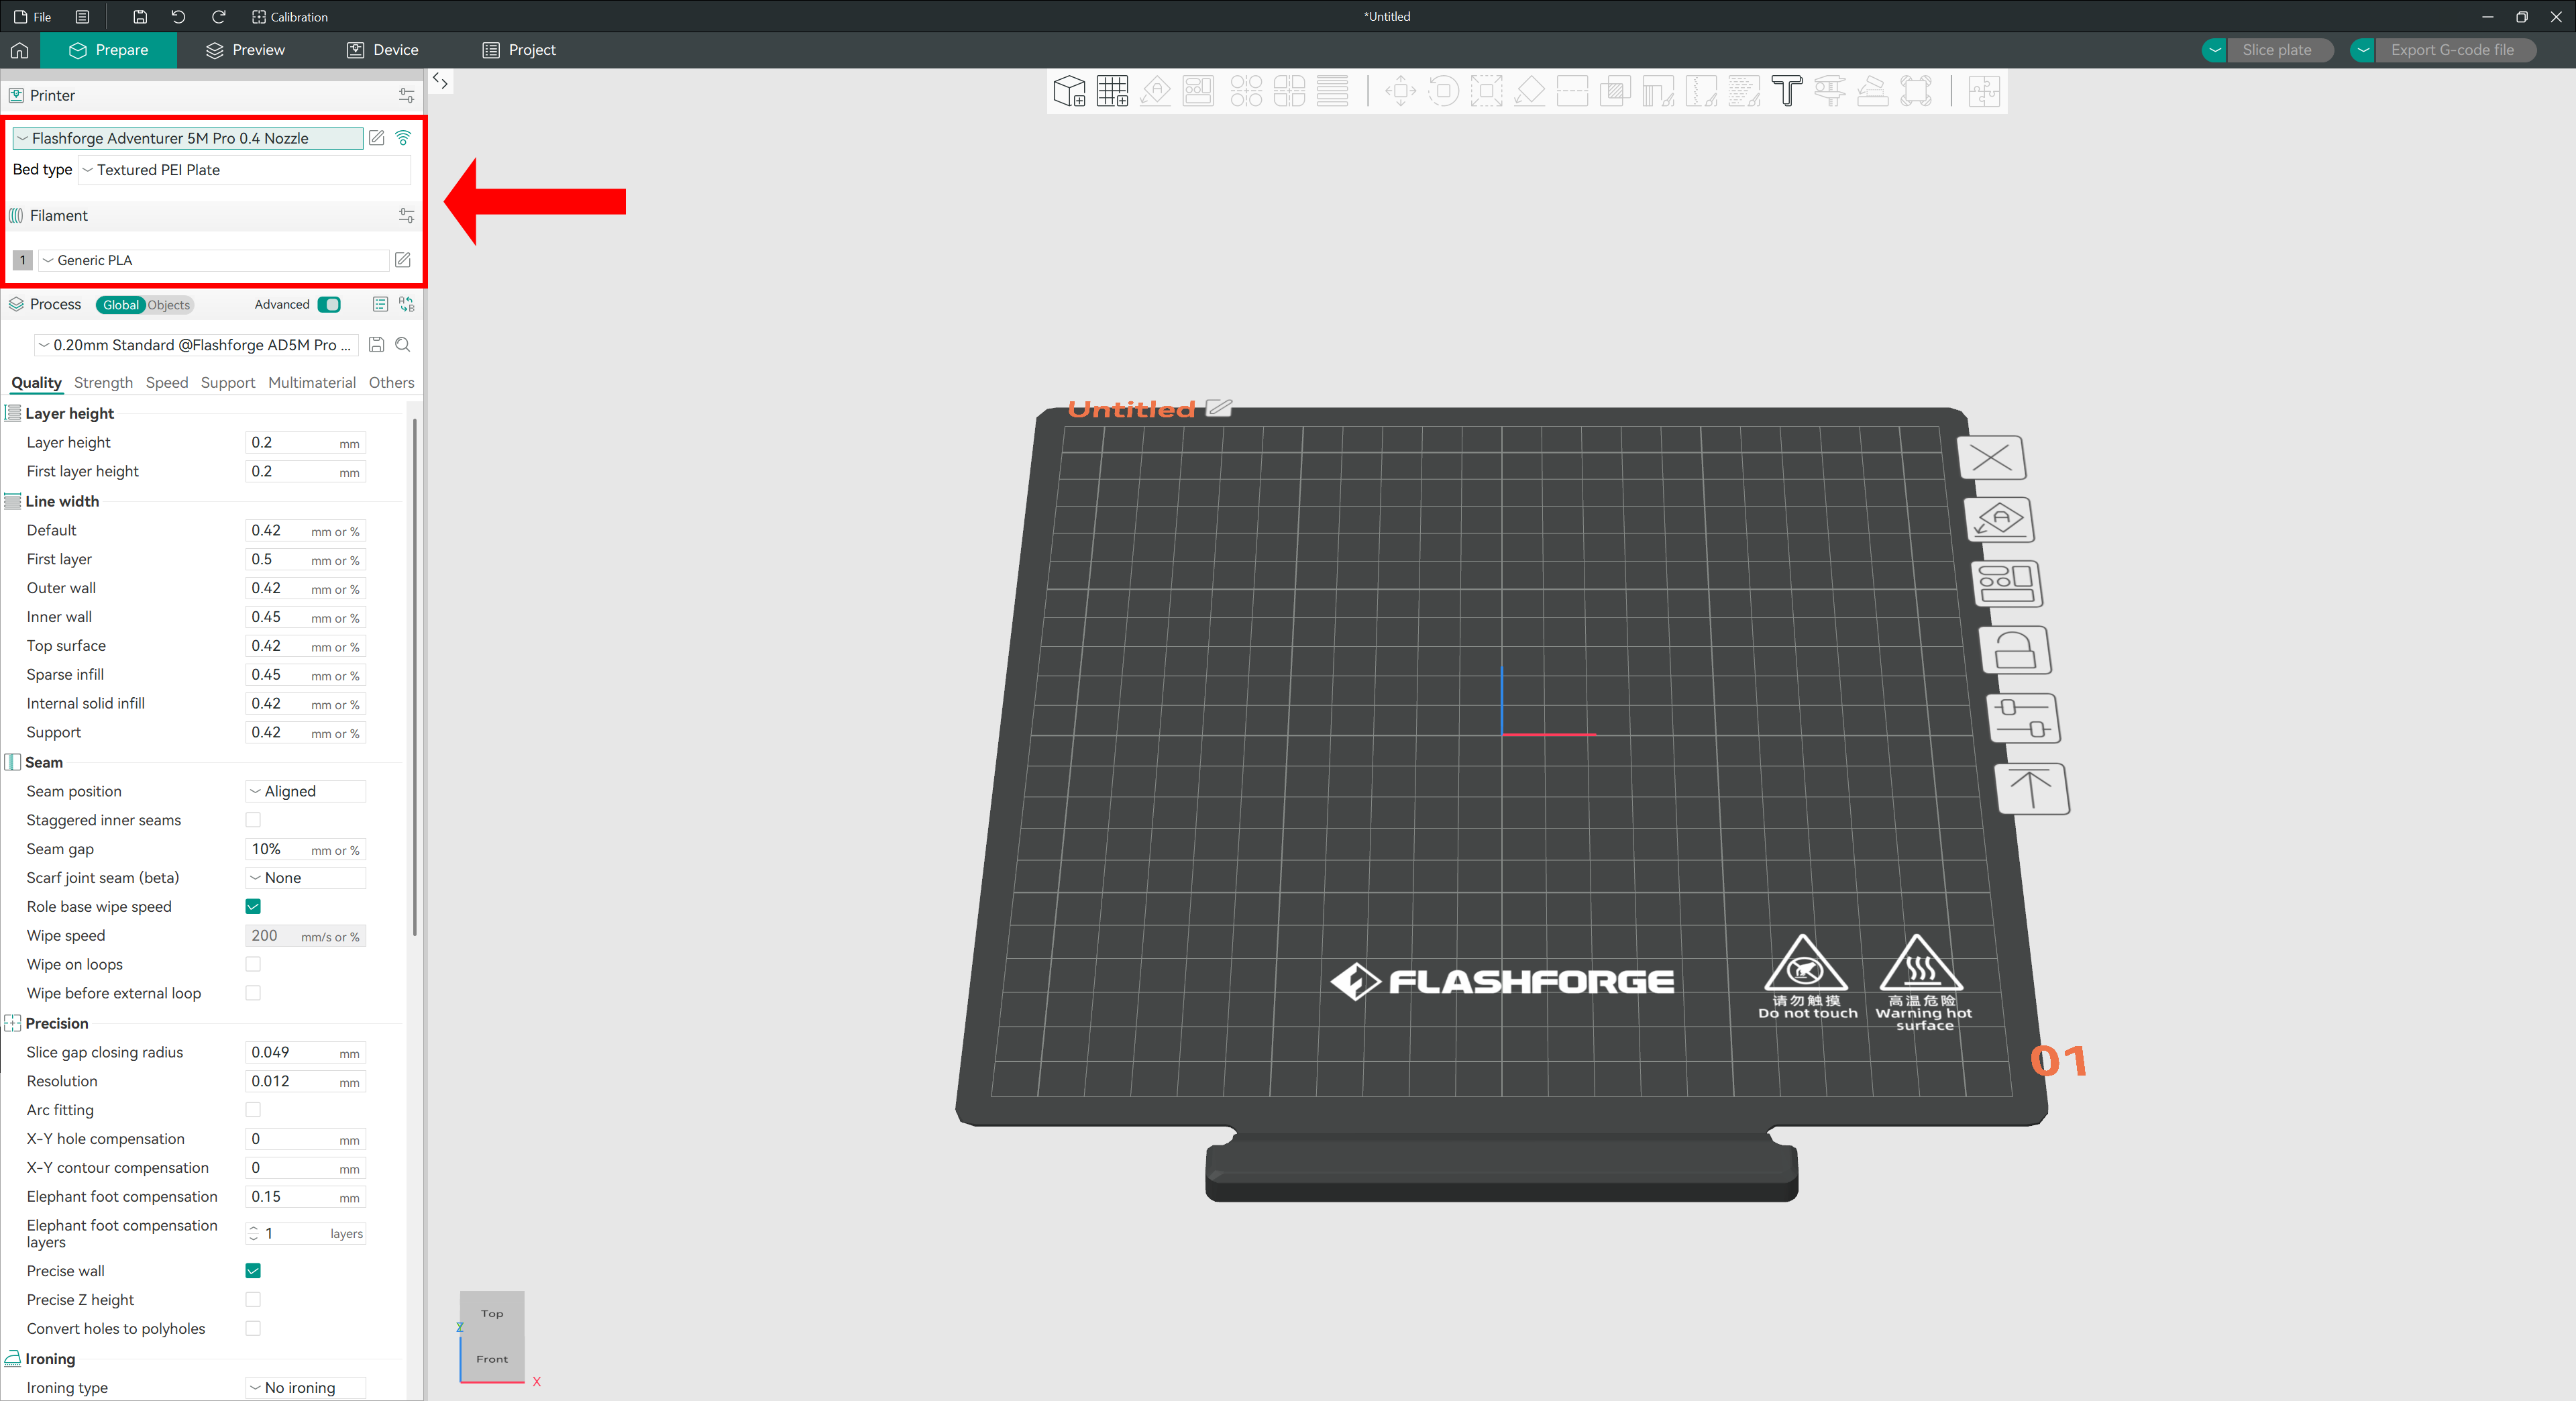Select the Text shape tool
The height and width of the screenshot is (1401, 2576).
[1786, 91]
